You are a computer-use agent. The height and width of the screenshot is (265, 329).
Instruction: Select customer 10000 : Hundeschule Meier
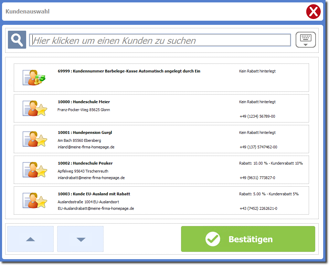click(x=84, y=102)
